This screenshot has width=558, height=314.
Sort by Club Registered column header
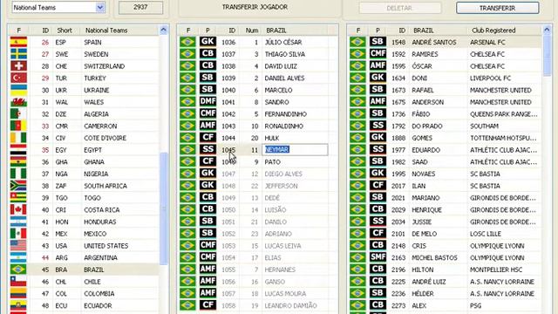(493, 31)
